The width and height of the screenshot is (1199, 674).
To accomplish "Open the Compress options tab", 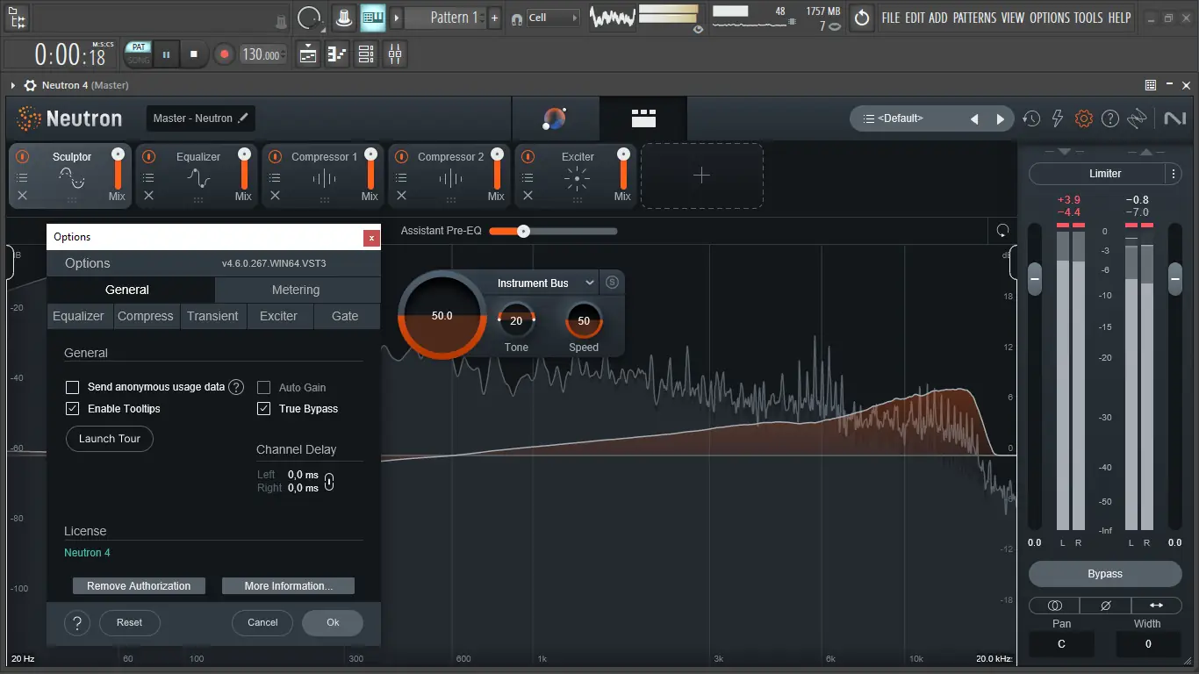I will coord(146,316).
